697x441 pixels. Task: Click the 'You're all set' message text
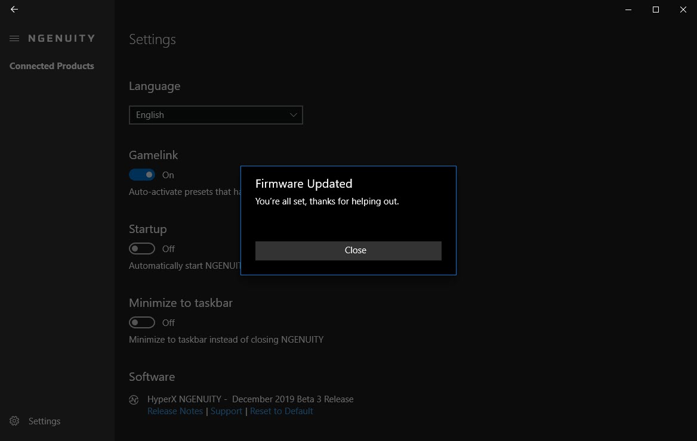[327, 201]
